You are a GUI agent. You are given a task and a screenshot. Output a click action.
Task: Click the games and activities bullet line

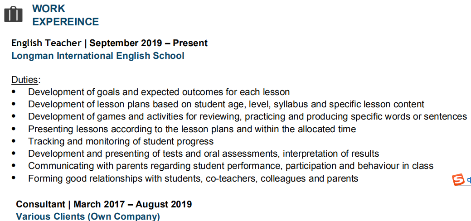tap(247, 116)
